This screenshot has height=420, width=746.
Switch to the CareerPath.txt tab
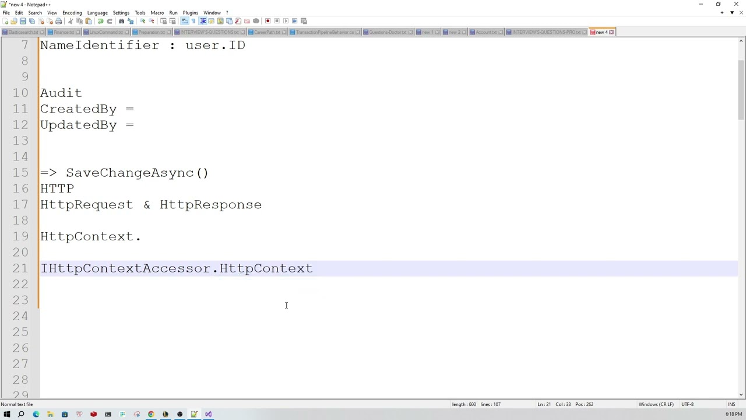[266, 32]
